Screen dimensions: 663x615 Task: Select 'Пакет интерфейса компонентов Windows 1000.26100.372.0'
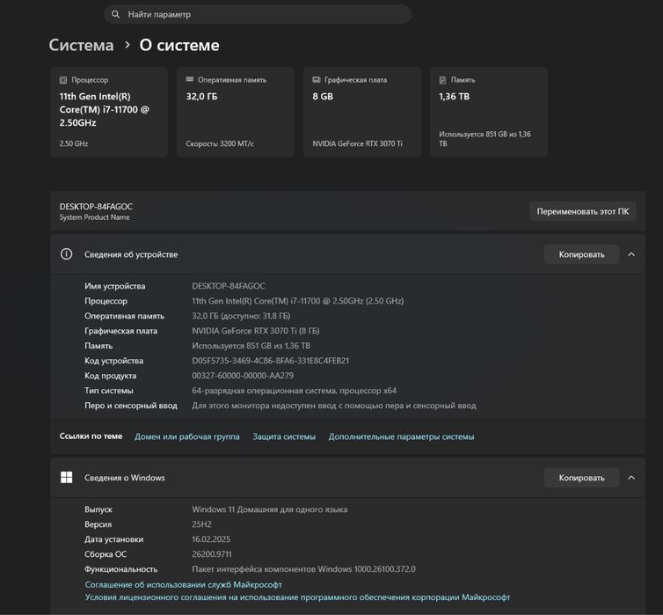[x=303, y=569]
